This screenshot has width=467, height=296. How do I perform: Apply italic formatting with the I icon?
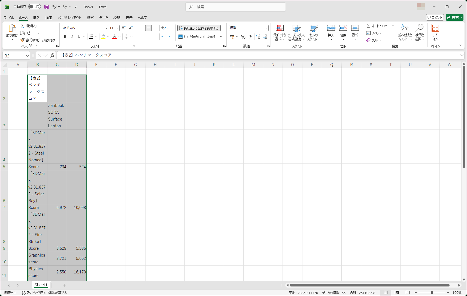pos(72,37)
